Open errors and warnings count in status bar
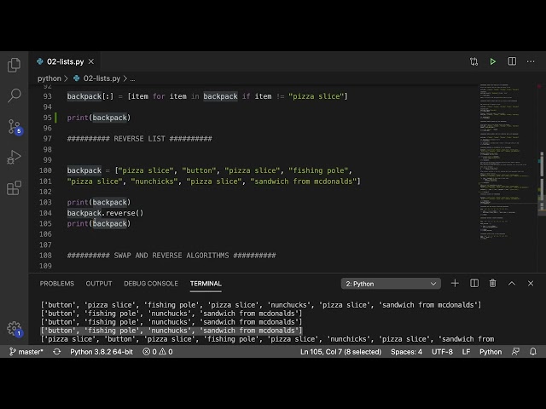Screen dimensions: 546x409 [158, 352]
